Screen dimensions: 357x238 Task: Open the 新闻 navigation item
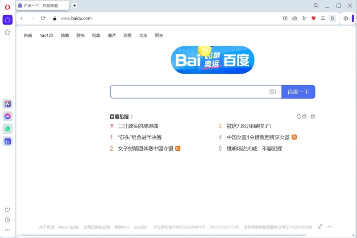pyautogui.click(x=28, y=36)
